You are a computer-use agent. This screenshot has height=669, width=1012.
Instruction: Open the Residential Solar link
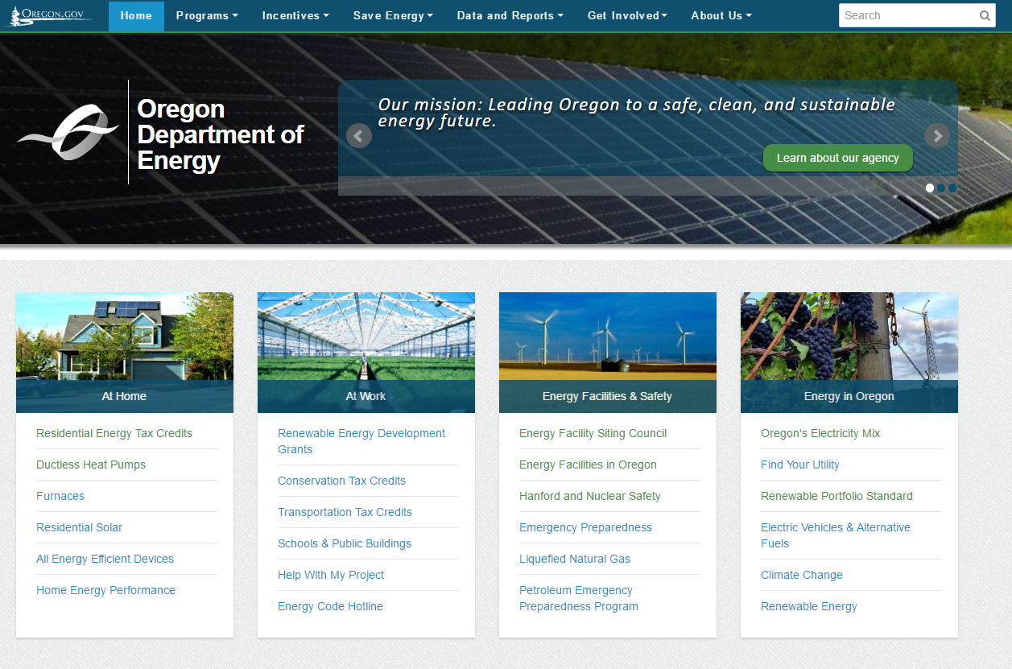[x=80, y=527]
